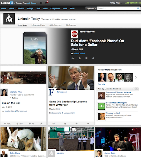Open the CNET source logo
The image size is (141, 158).
[75, 34]
